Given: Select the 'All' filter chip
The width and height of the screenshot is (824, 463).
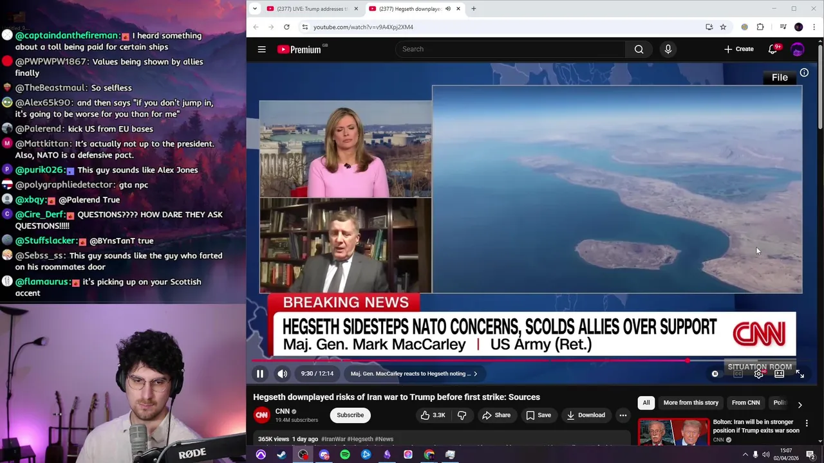Looking at the screenshot, I should point(646,403).
